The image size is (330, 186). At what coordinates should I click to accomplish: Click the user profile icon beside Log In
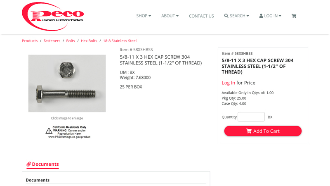coord(261,16)
